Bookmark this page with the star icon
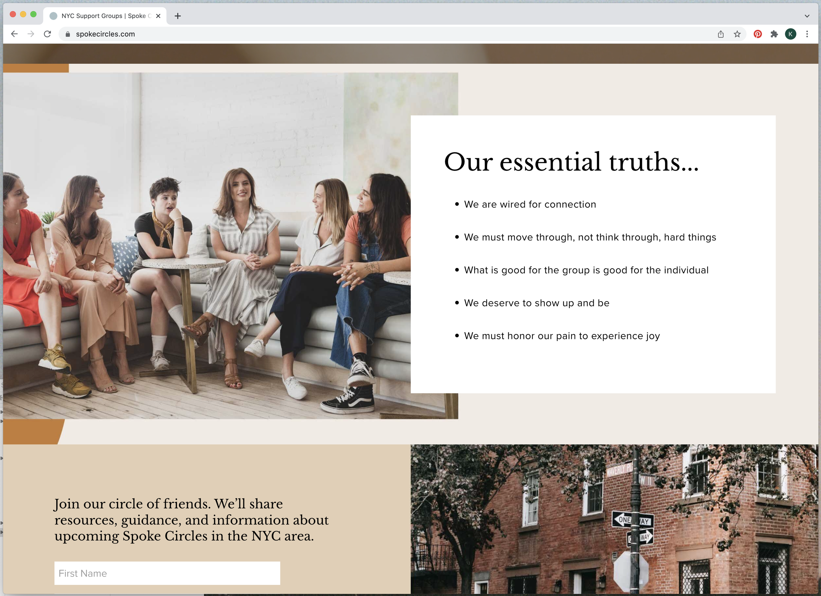The height and width of the screenshot is (596, 821). click(x=737, y=34)
